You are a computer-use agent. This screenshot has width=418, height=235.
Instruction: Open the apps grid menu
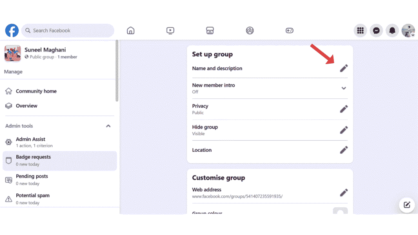coord(360,31)
